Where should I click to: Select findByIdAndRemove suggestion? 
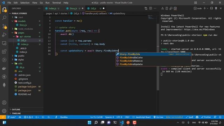[x=153, y=61]
